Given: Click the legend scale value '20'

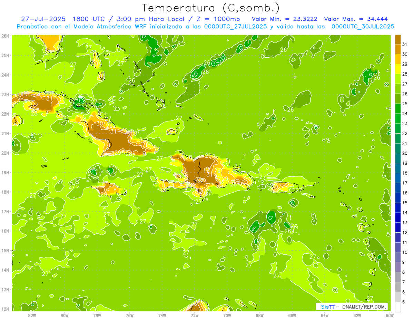Looking at the screenshot, I should pos(405,153).
